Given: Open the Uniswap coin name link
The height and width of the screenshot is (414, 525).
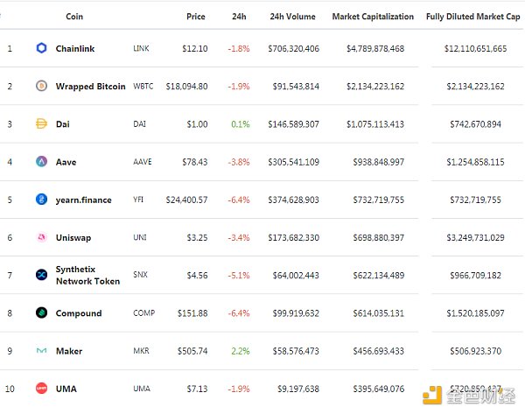Looking at the screenshot, I should (73, 238).
